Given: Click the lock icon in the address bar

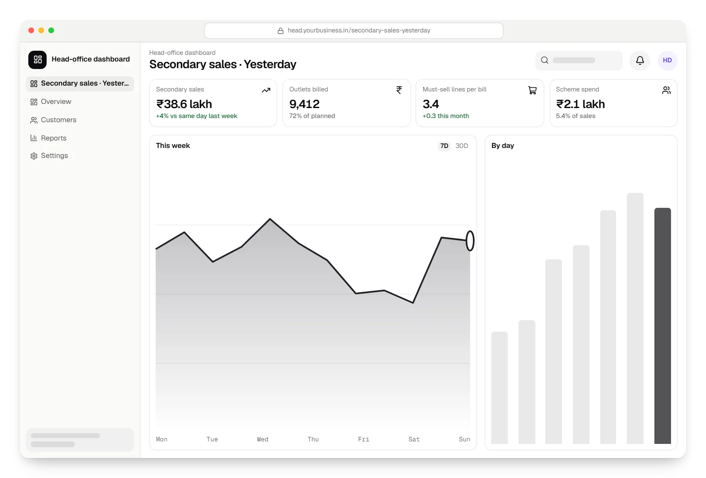Looking at the screenshot, I should coord(281,31).
